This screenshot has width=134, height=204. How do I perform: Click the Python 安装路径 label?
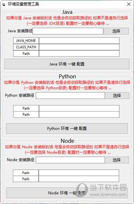coord(19,95)
